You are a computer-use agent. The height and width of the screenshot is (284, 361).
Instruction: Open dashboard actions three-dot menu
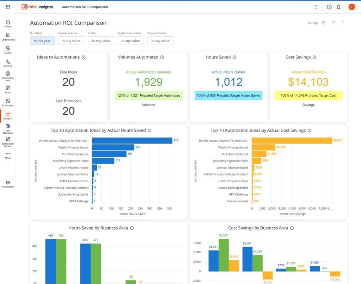coord(343,23)
